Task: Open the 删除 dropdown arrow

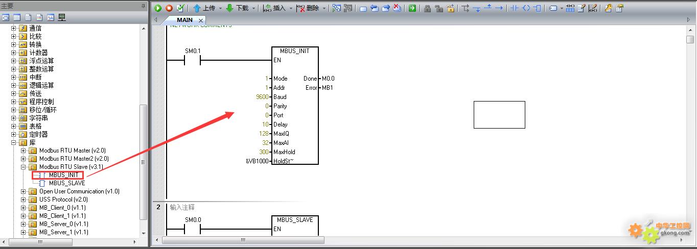Action: [324, 8]
